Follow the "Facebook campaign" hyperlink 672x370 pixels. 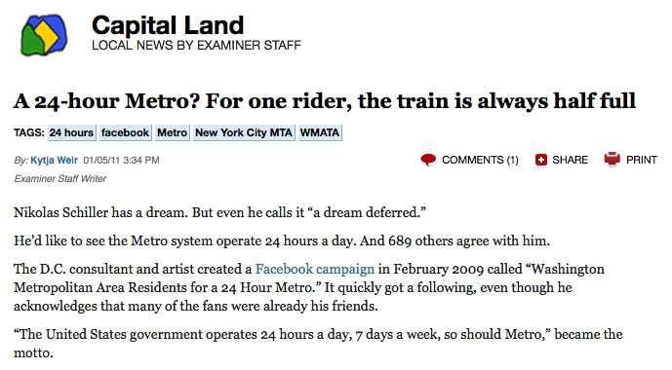tap(315, 269)
